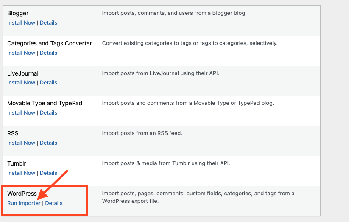Open Details for the Blogger importer

48,23
